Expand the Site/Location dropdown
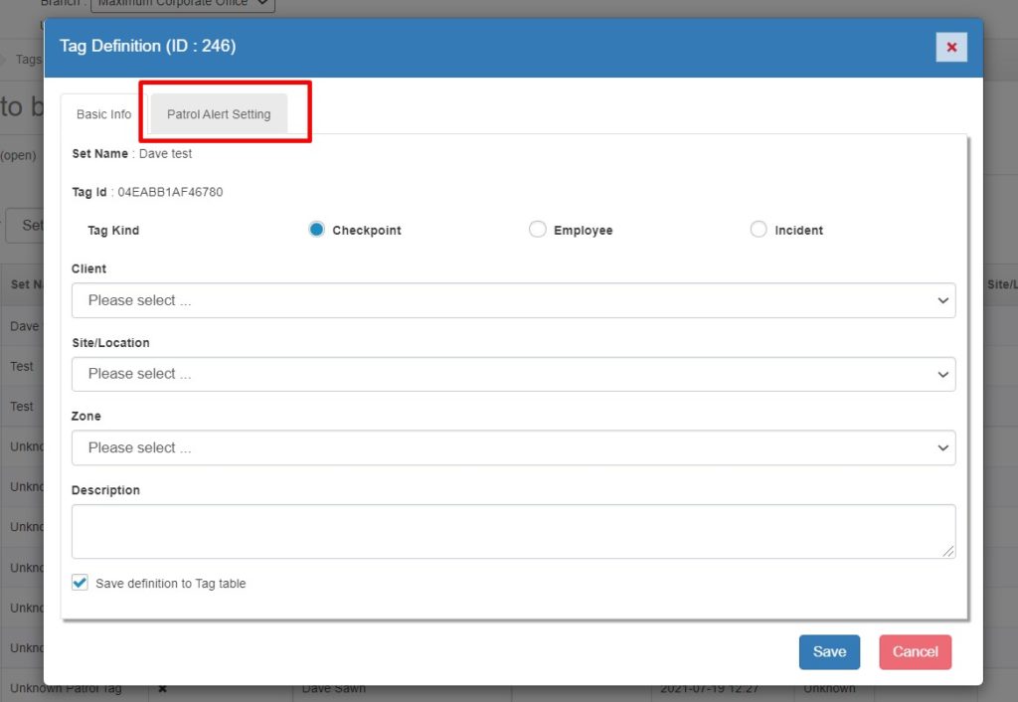The width and height of the screenshot is (1018, 702). [x=513, y=374]
